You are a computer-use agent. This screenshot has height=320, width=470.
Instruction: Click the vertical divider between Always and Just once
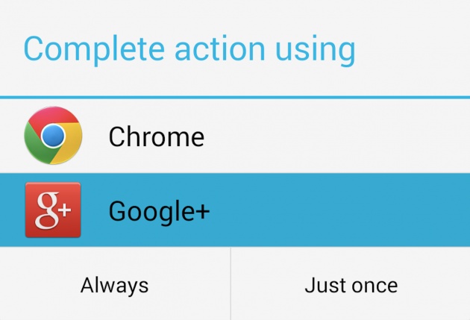231,283
